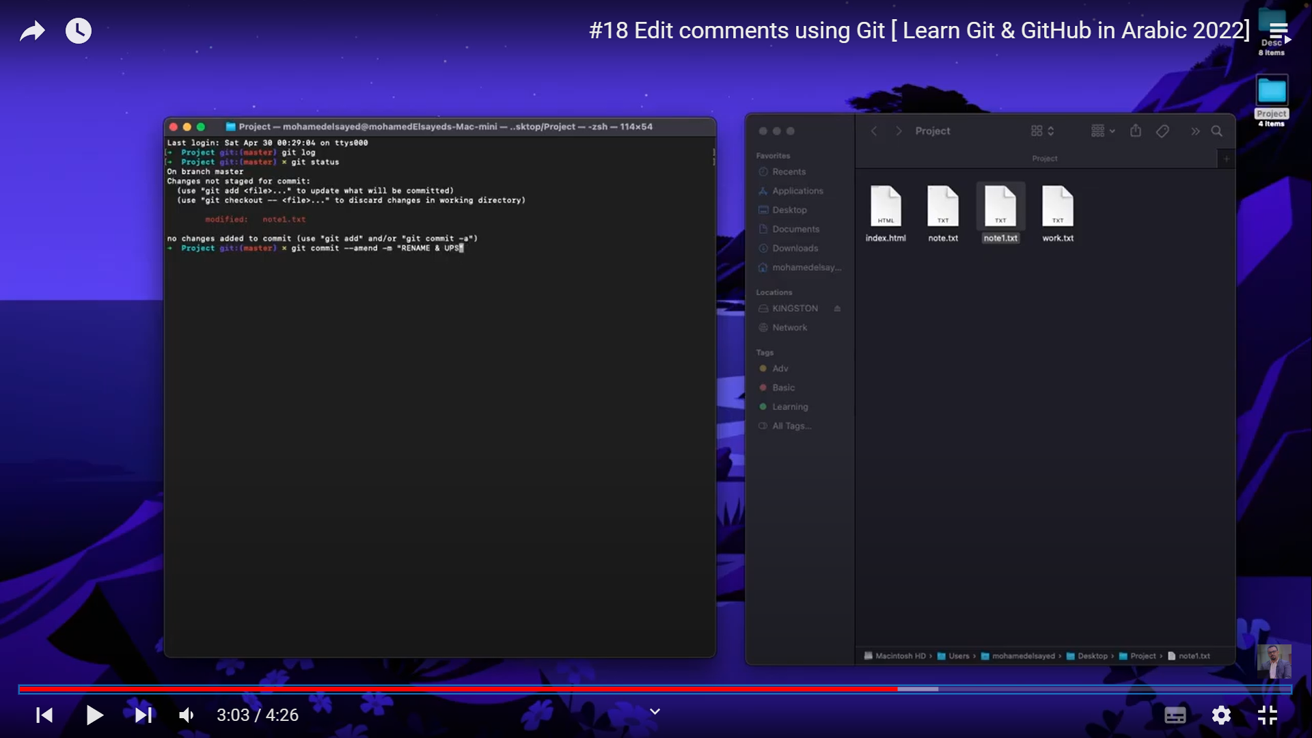Open the Finder view mode switcher
The width and height of the screenshot is (1312, 738).
pos(1042,131)
